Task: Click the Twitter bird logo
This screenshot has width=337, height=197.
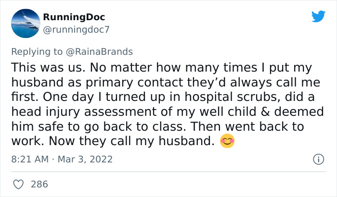Action: click(x=318, y=17)
